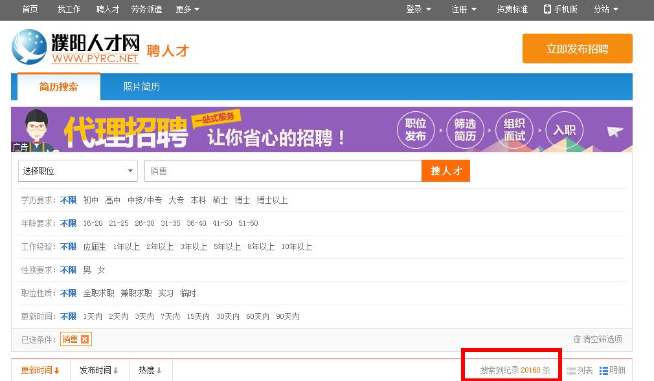Expand the 更多 menu

coord(187,9)
